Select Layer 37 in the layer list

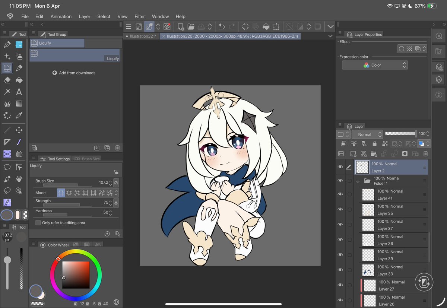(393, 225)
